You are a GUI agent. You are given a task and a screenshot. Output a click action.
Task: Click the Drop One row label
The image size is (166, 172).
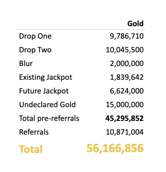pos(35,37)
